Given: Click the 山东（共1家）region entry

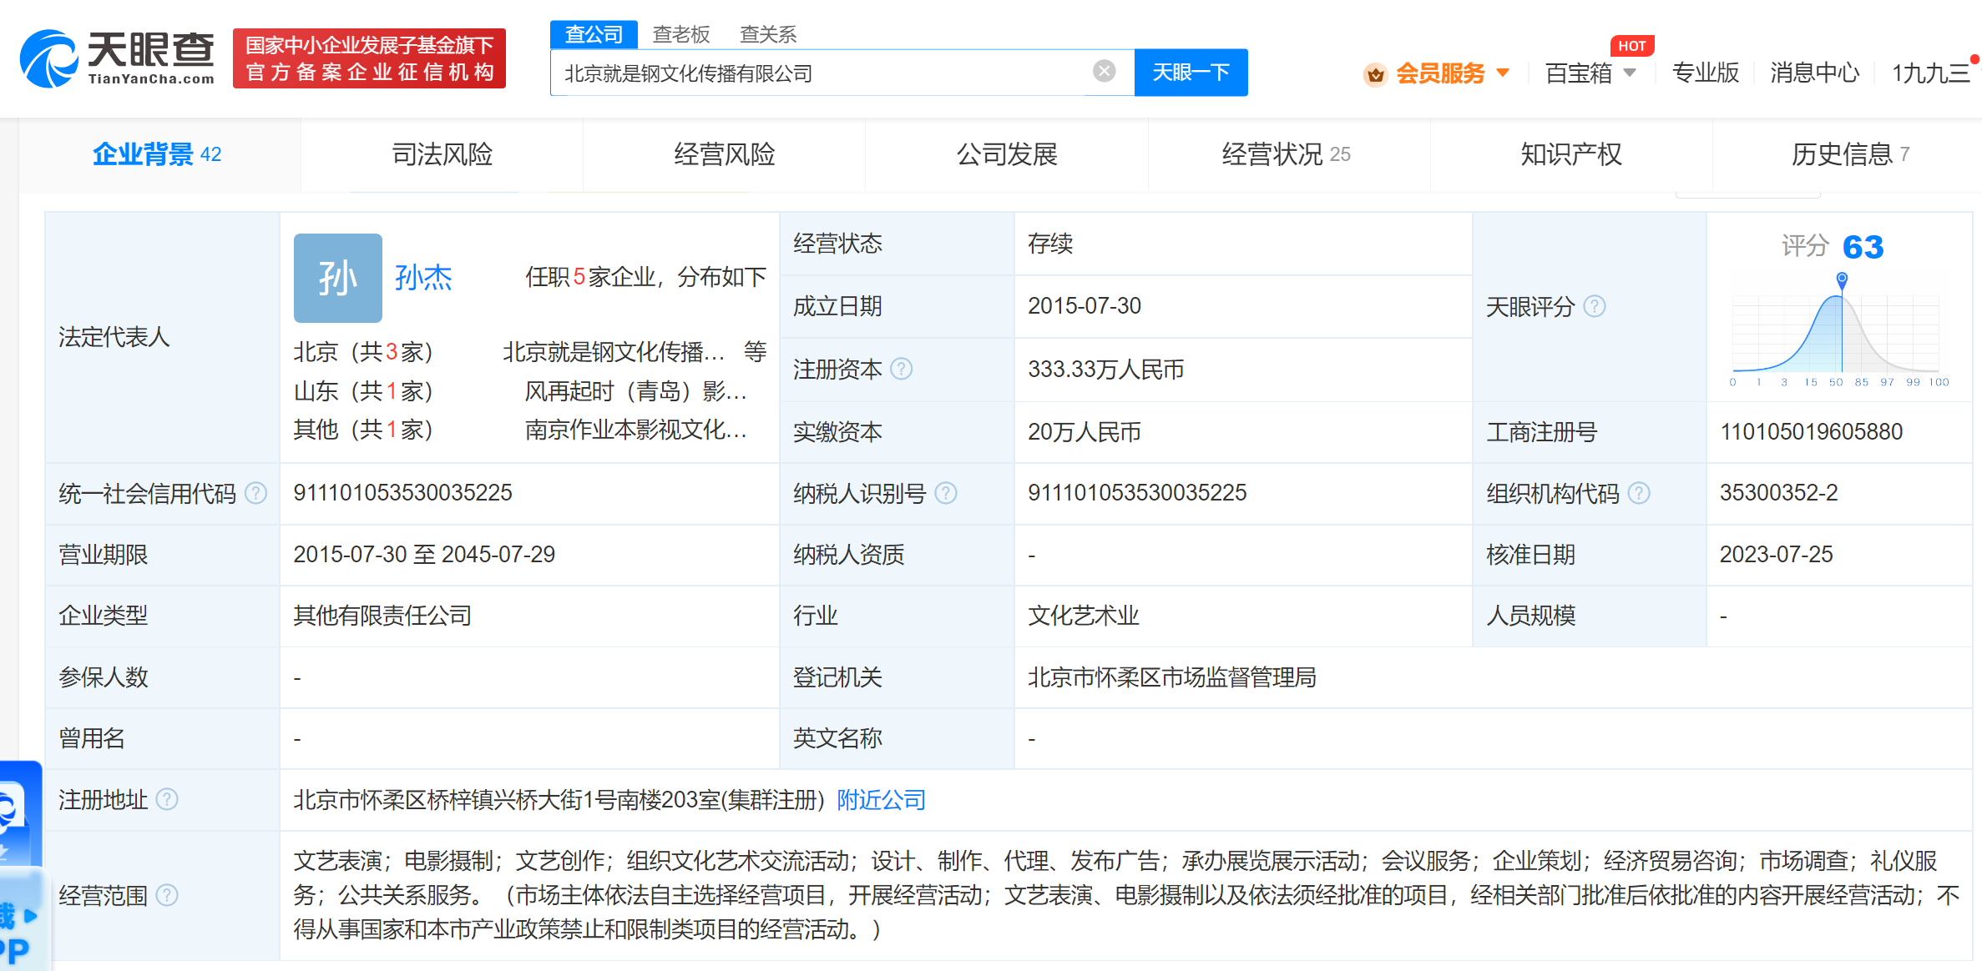Looking at the screenshot, I should (363, 391).
